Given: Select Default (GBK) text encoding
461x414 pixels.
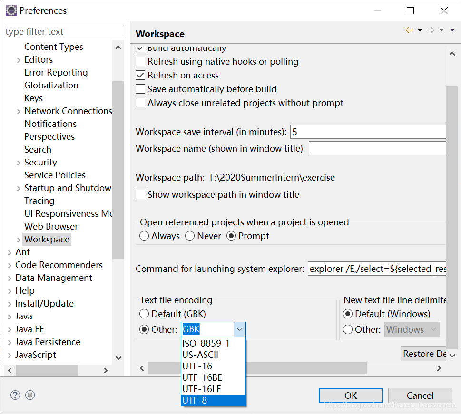Looking at the screenshot, I should 144,314.
